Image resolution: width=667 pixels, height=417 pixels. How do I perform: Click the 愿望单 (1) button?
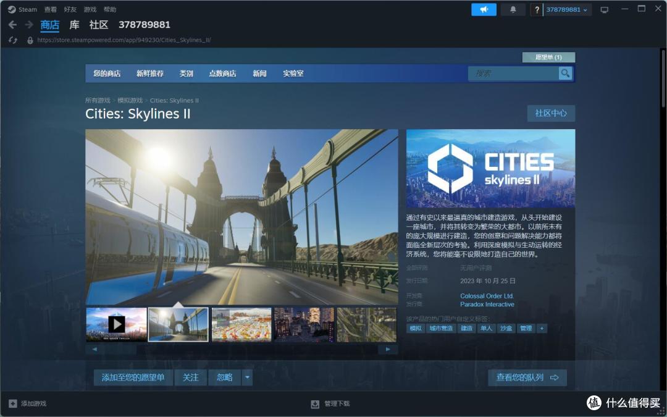tap(549, 57)
